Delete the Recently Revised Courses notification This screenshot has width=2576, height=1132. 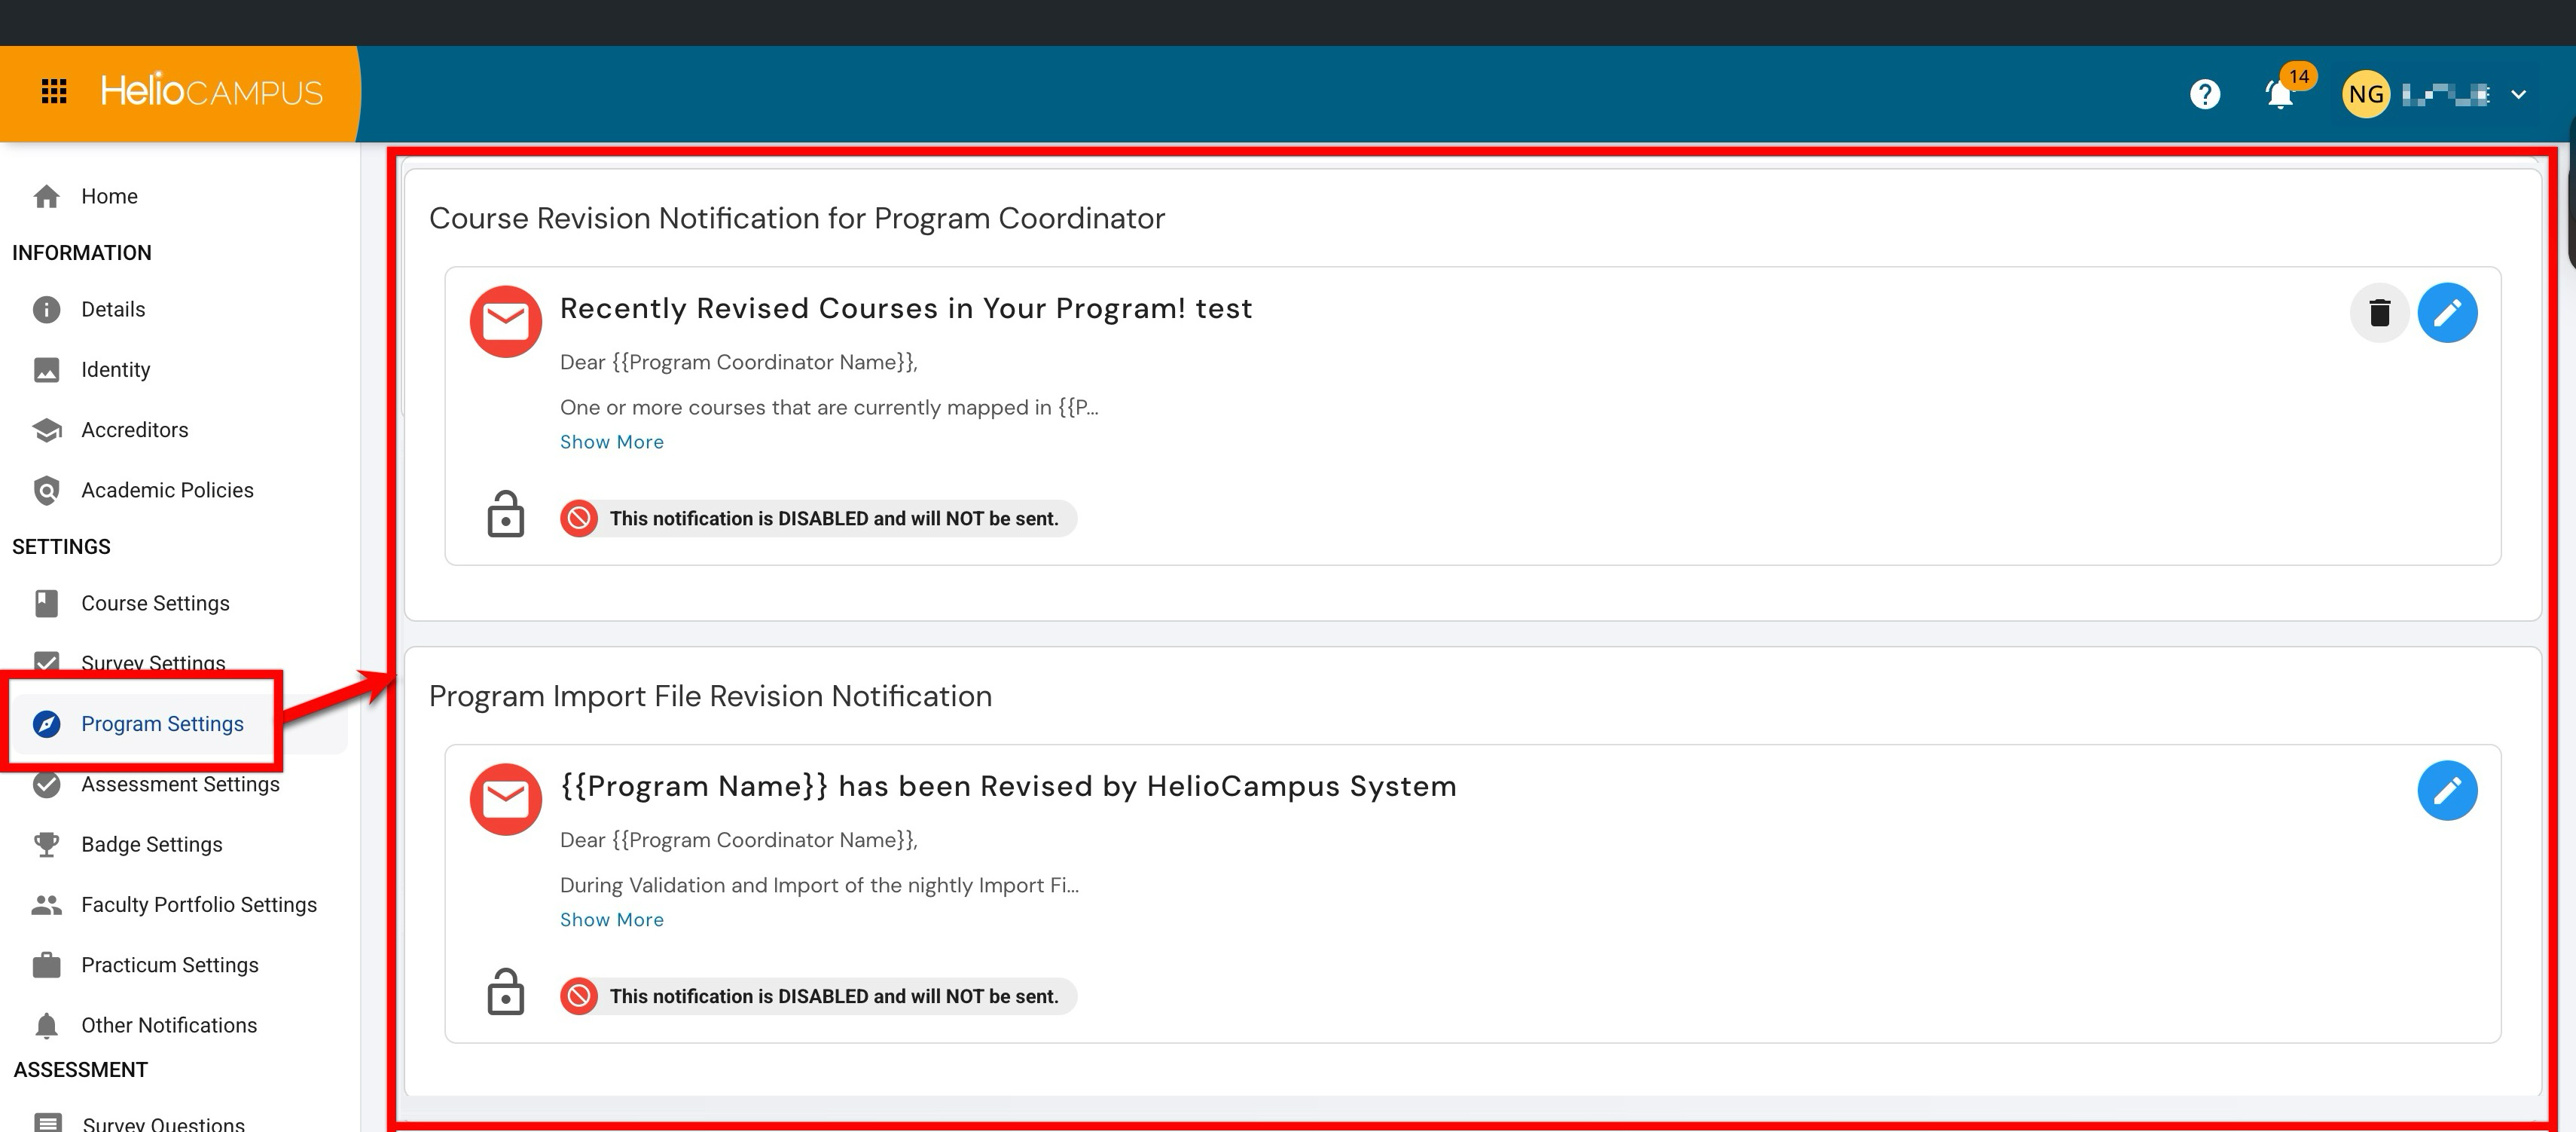tap(2379, 314)
